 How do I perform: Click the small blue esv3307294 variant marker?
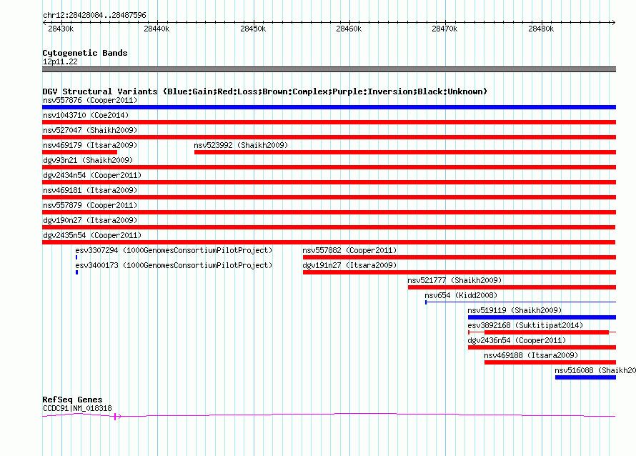tap(76, 257)
